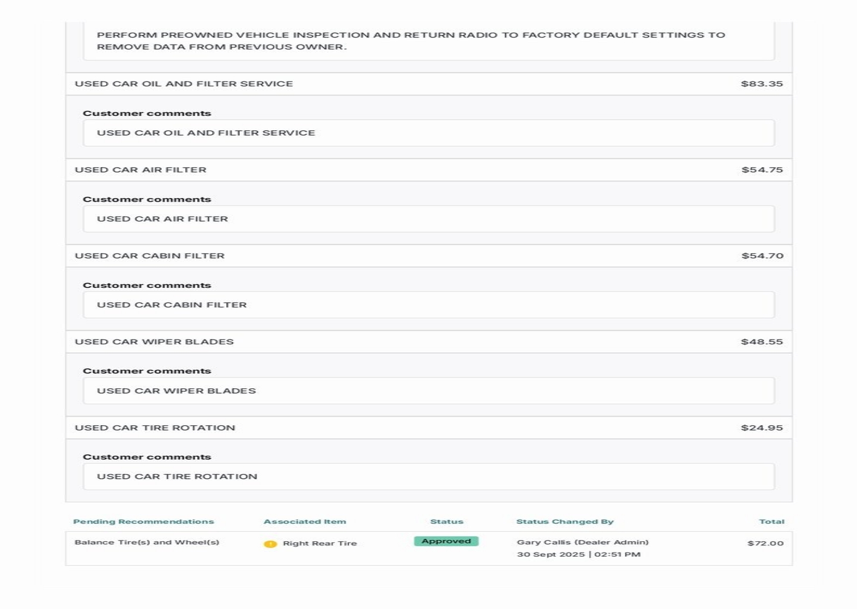Click the Status Changed By column header
Screen dimensions: 857x609
[x=565, y=522]
